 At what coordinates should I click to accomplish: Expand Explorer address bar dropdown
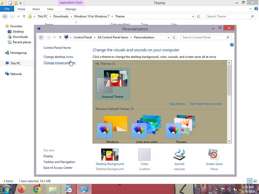(193, 16)
